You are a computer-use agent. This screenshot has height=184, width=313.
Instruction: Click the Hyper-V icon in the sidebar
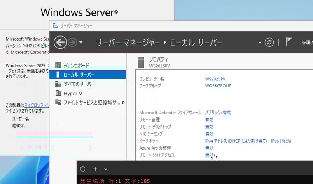tap(58, 93)
